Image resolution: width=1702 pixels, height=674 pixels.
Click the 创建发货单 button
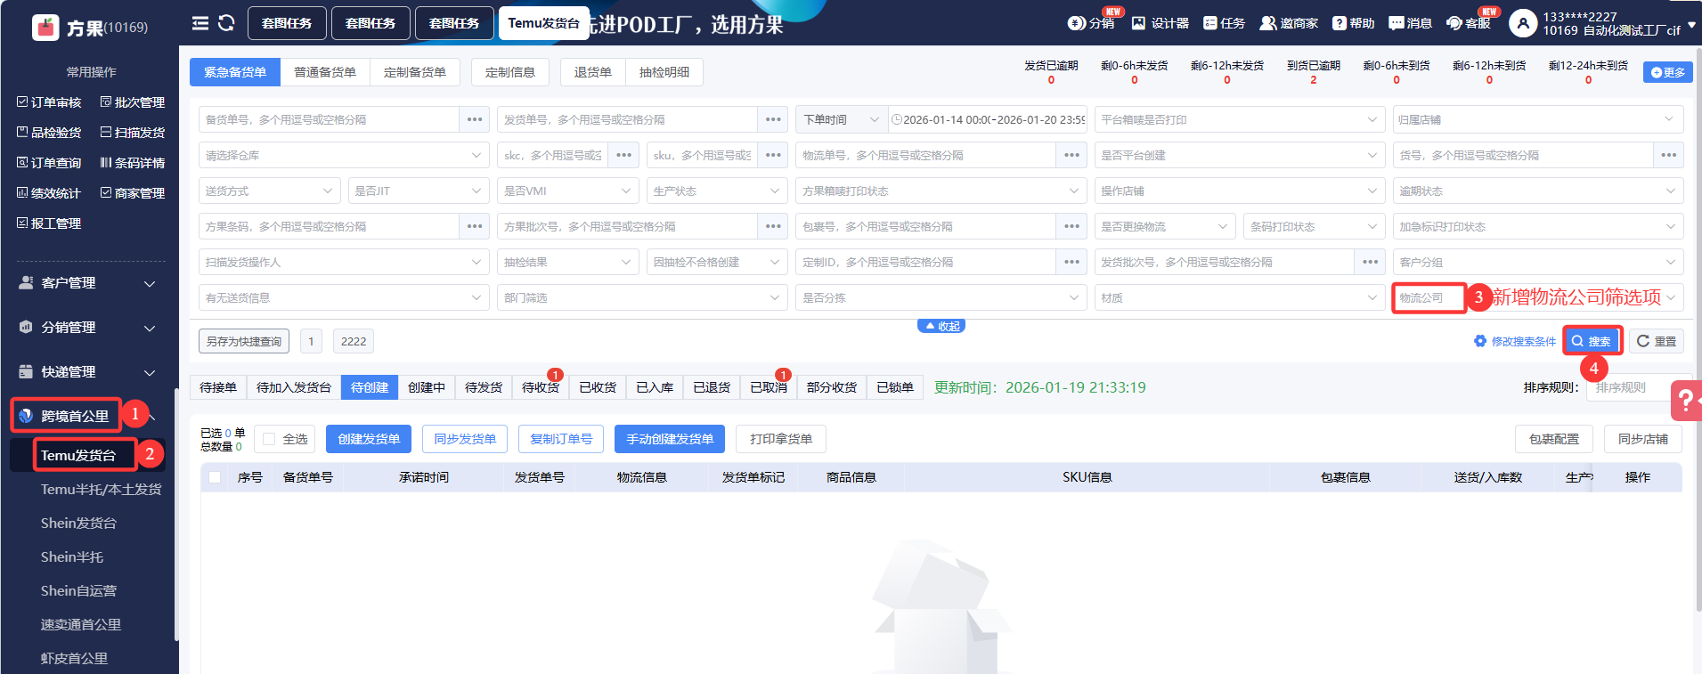[369, 439]
